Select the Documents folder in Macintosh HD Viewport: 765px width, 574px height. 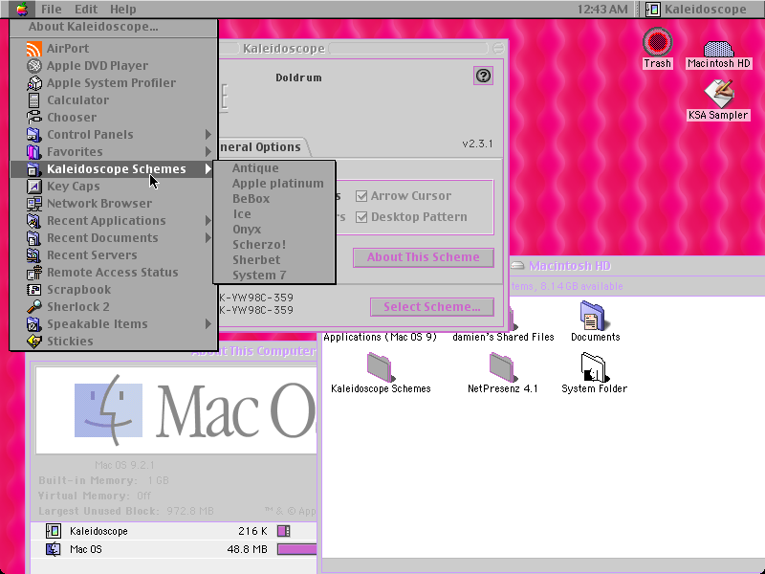tap(593, 317)
